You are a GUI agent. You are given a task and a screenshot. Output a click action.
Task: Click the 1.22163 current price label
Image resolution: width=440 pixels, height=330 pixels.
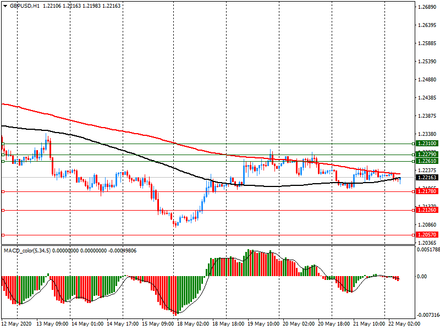click(x=427, y=177)
